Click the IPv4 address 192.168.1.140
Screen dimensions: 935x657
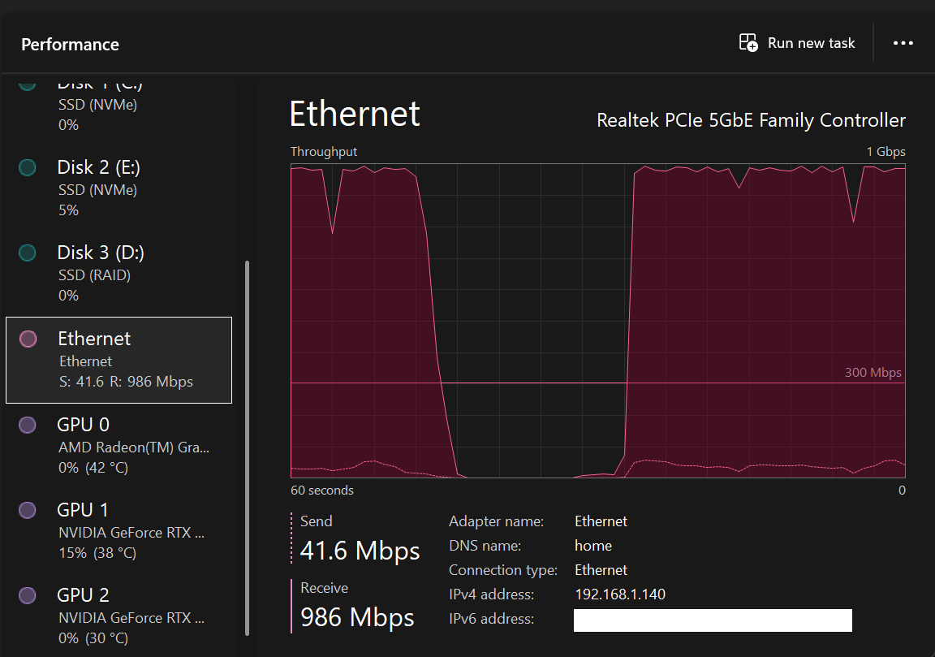tap(619, 594)
